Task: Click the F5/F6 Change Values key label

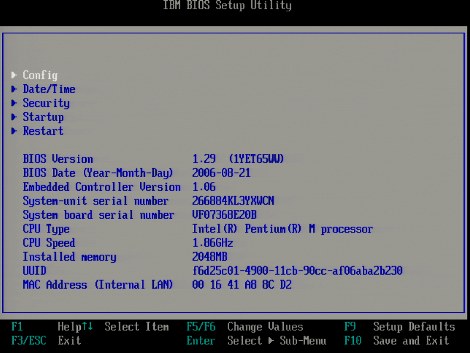Action: tap(201, 327)
